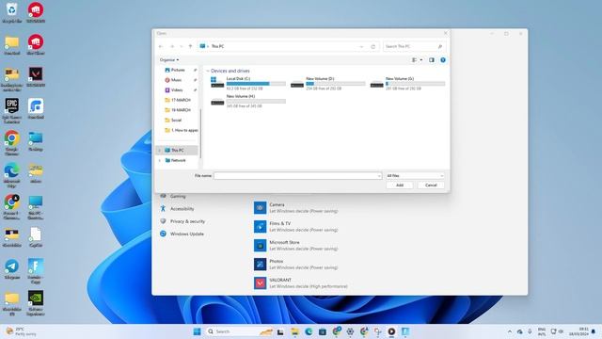Viewport: 602px width, 339px height.
Task: Expand the This PC tree node
Action: (x=160, y=151)
